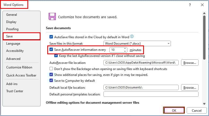Click the vertical scrollbar thumb

204,37
